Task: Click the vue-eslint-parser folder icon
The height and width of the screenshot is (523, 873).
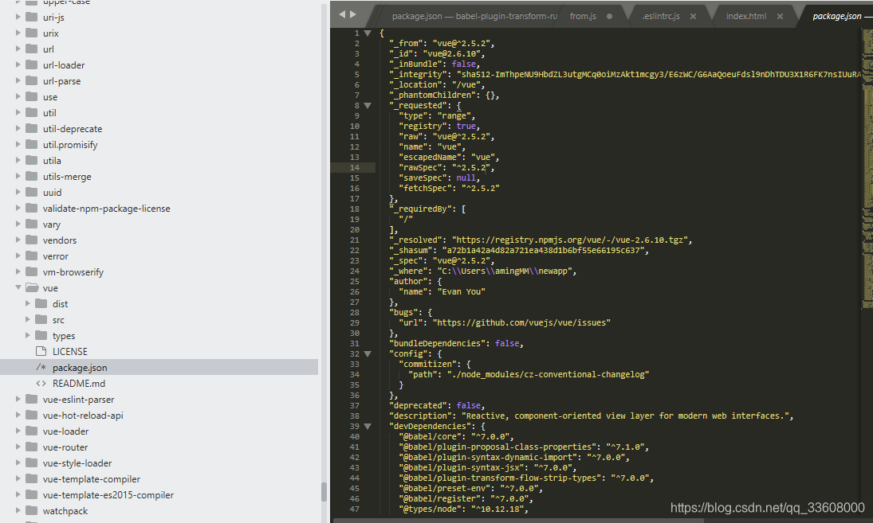Action: pyautogui.click(x=32, y=399)
